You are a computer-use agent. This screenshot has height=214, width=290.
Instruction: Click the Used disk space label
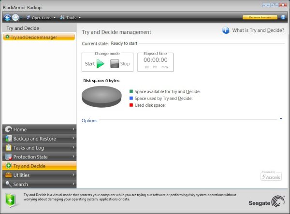pos(150,105)
